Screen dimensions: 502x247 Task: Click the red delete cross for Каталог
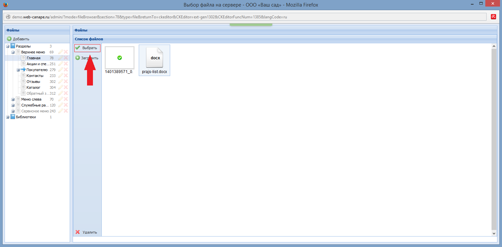pyautogui.click(x=66, y=87)
